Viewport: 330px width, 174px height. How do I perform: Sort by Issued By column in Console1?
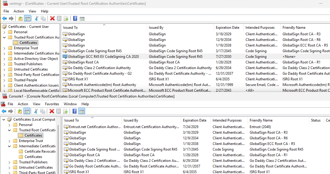pyautogui.click(x=151, y=120)
